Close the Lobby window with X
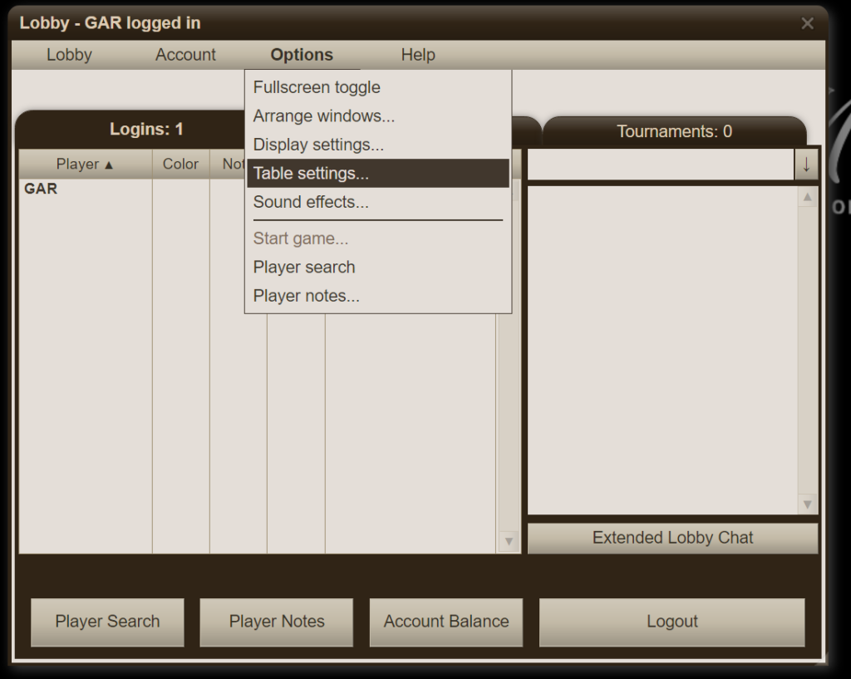Viewport: 851px width, 679px height. [807, 23]
